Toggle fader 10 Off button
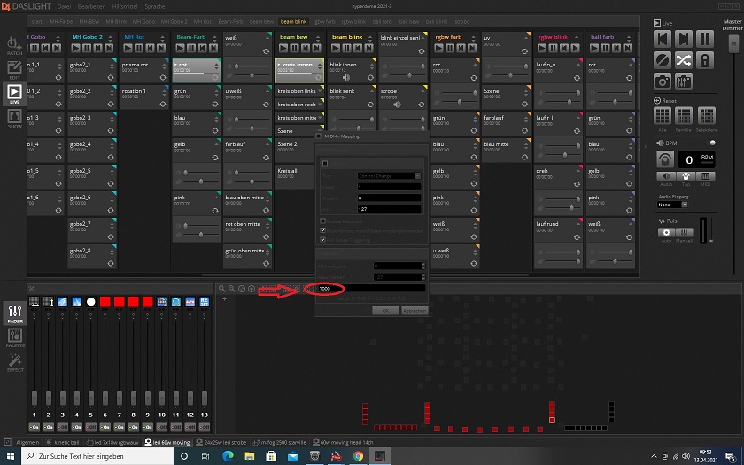 pos(162,427)
